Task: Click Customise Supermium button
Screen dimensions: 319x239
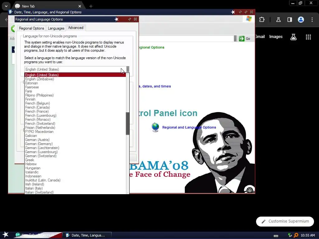Action: click(285, 221)
